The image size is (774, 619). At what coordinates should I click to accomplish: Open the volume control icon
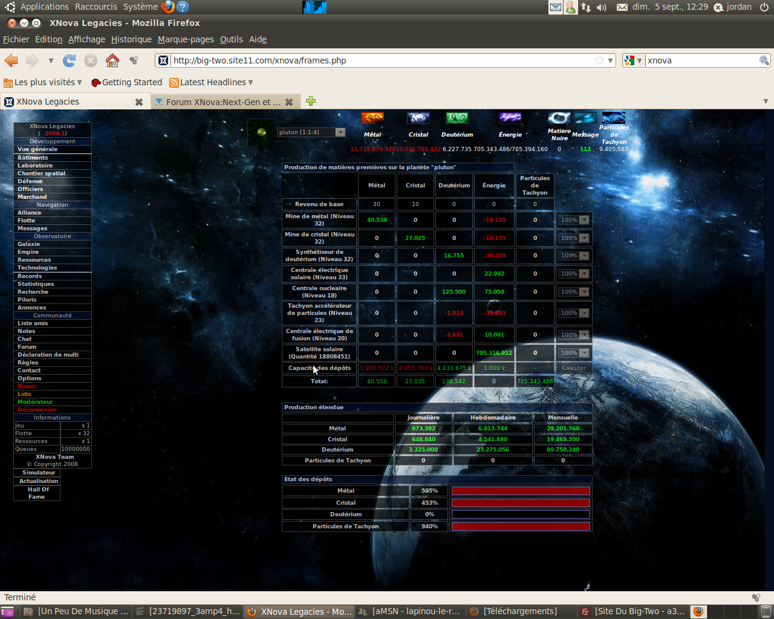coord(602,7)
